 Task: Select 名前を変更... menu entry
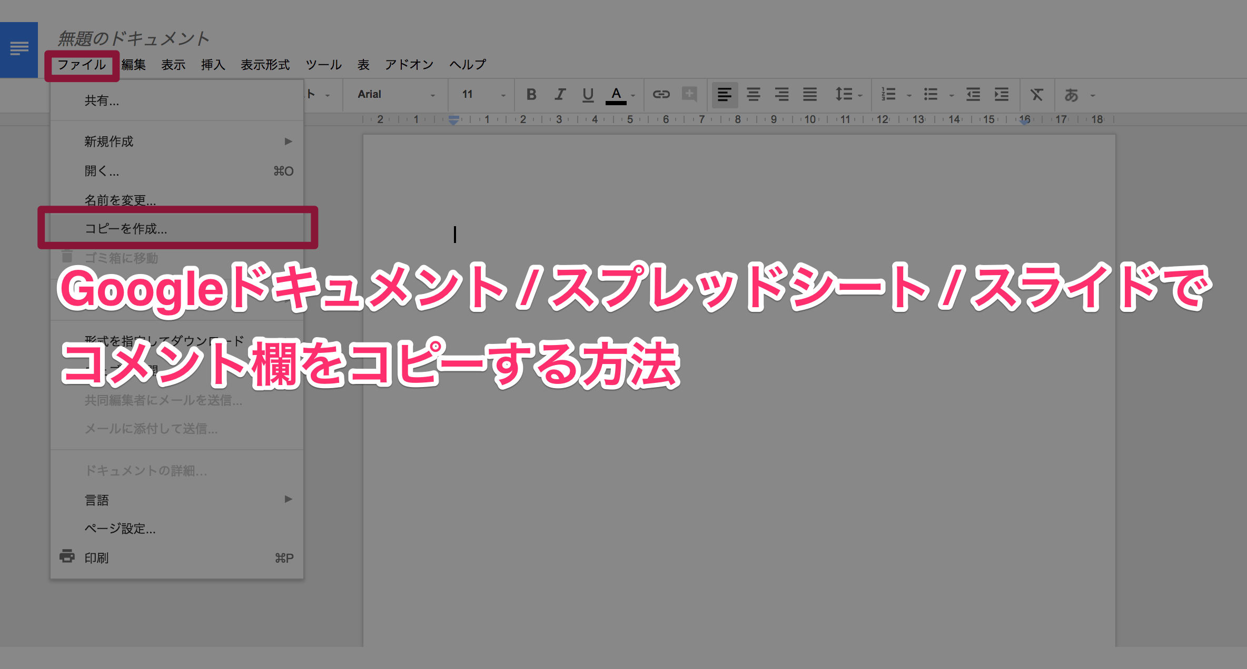pyautogui.click(x=177, y=200)
